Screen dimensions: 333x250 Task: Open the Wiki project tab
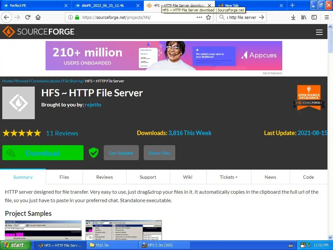pyautogui.click(x=188, y=177)
